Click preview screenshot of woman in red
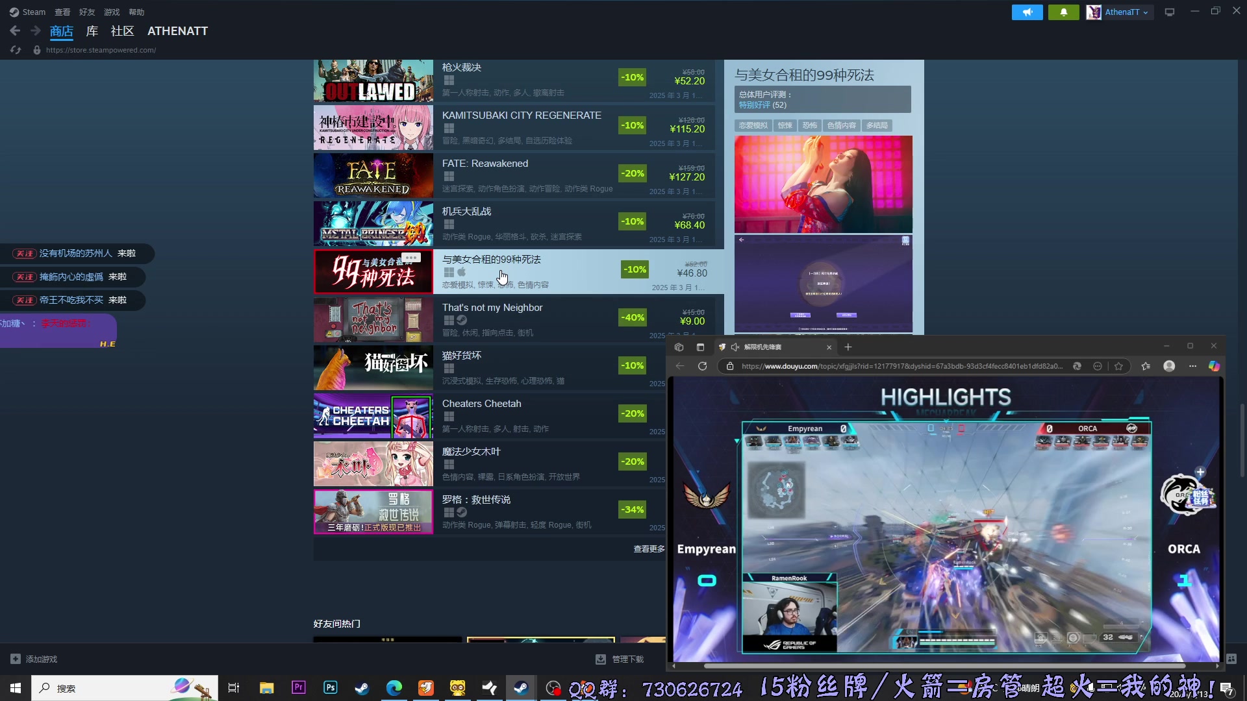The height and width of the screenshot is (701, 1247). coord(823,184)
